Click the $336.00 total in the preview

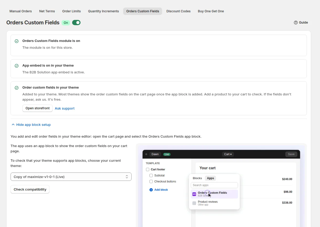(287, 203)
